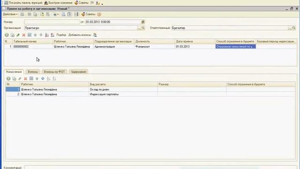Screen dimensions: 300x169
Task: Click the person icon after 'Добавить взносы'
Action: click(95, 35)
